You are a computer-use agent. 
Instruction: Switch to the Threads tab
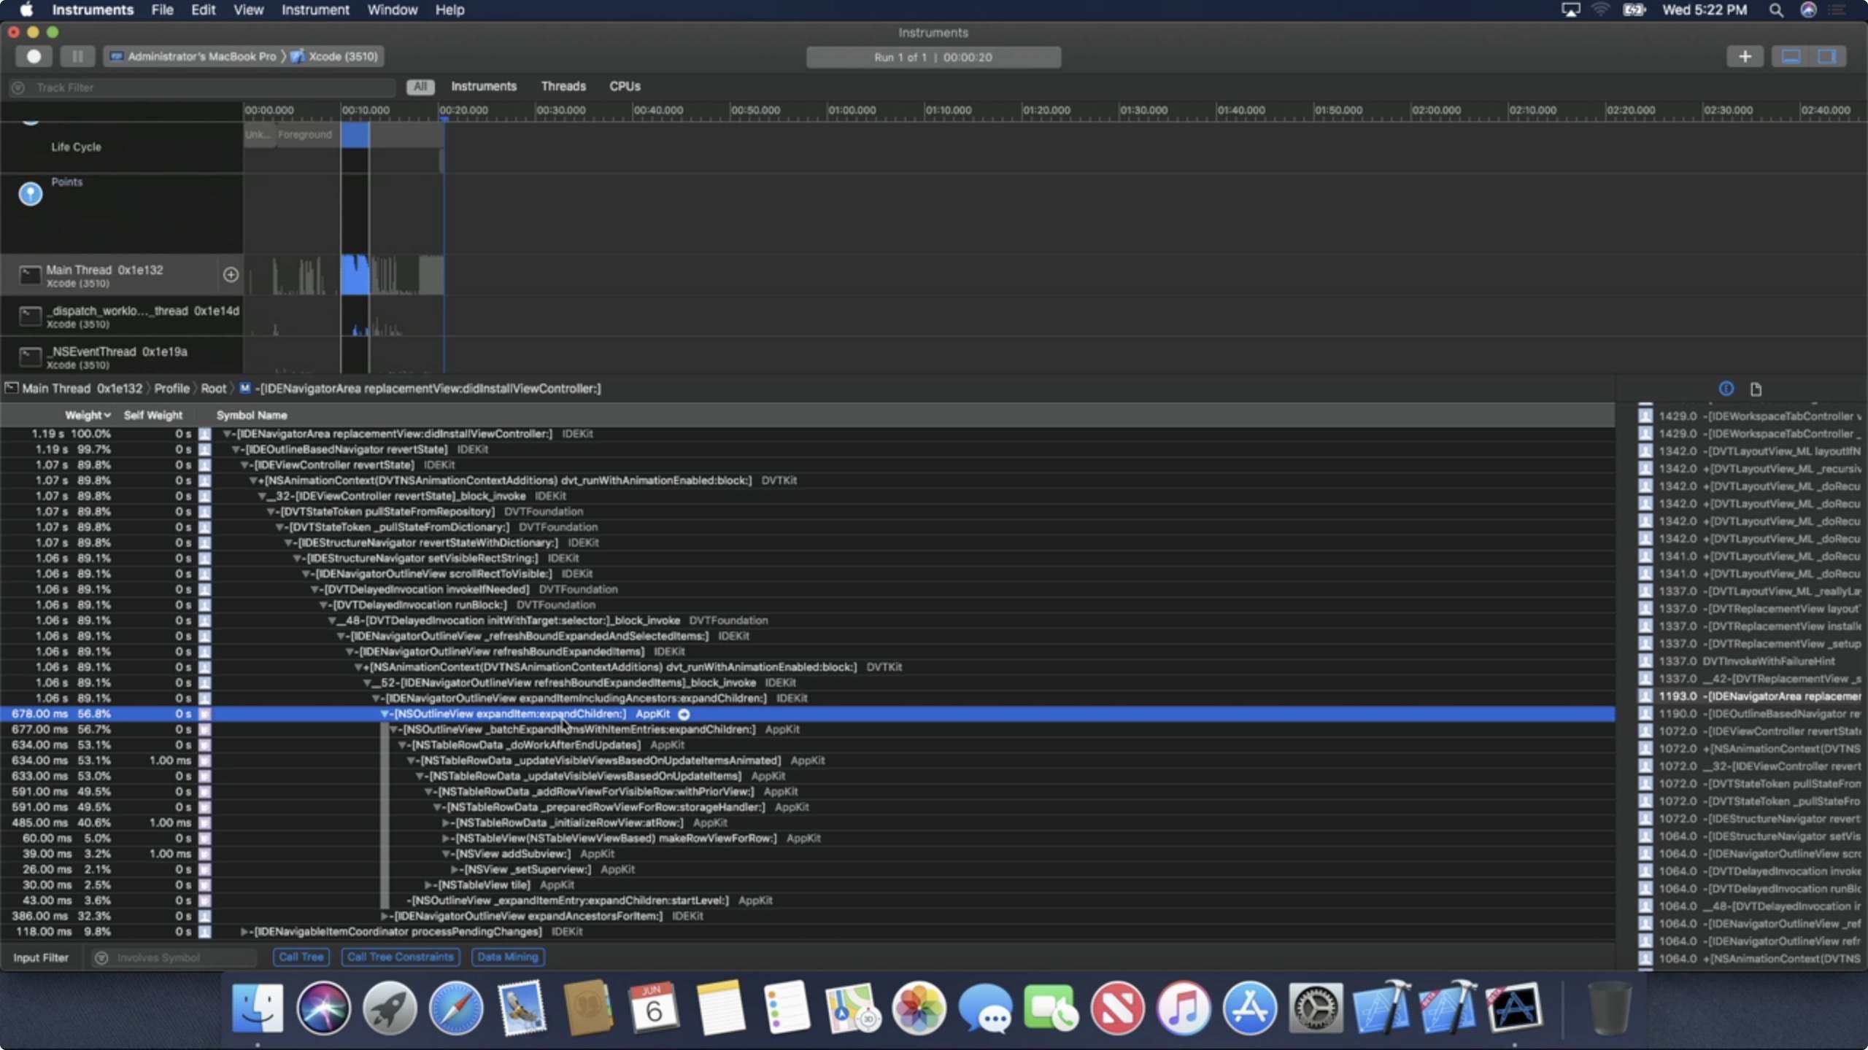pos(563,86)
